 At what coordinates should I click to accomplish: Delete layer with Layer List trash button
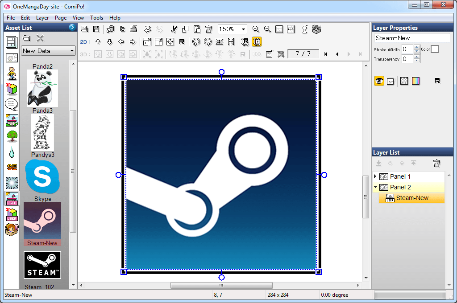pyautogui.click(x=436, y=163)
